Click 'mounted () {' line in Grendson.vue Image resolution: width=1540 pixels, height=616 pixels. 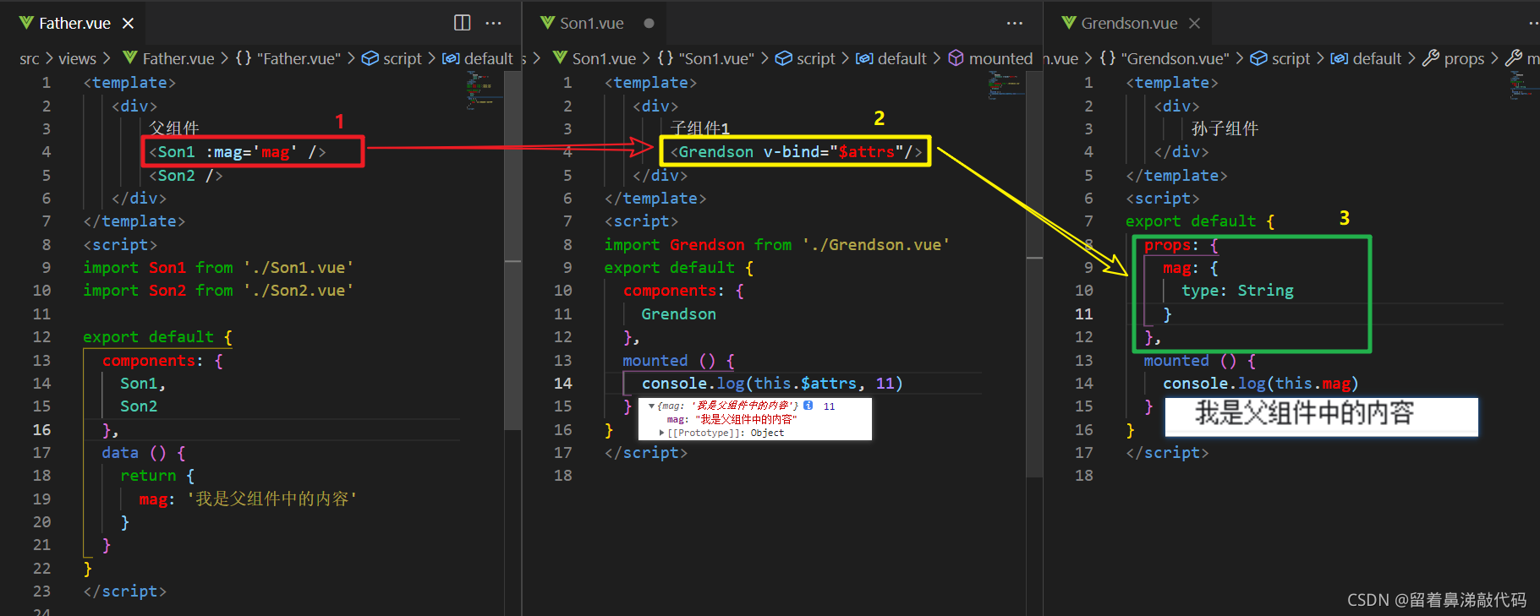(1199, 360)
